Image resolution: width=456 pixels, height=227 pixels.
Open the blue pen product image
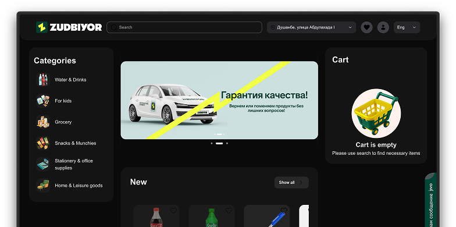tap(277, 219)
